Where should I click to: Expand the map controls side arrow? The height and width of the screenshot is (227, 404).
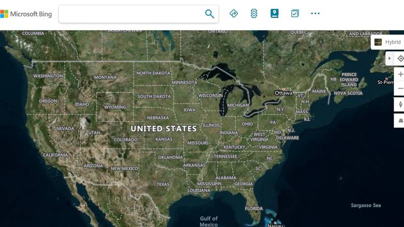(x=389, y=58)
